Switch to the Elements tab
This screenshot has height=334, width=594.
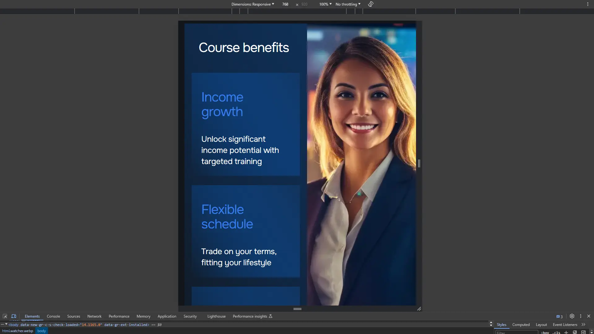[x=32, y=316]
